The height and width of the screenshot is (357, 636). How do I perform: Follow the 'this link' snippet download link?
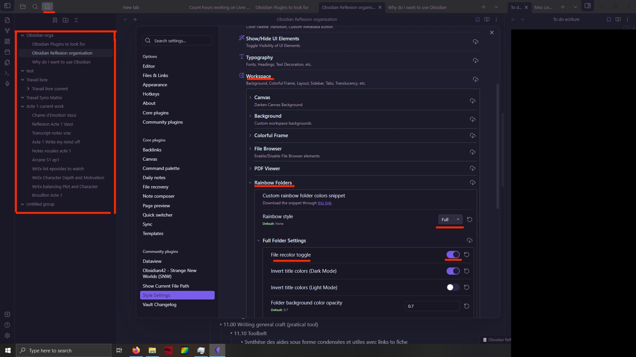point(324,203)
